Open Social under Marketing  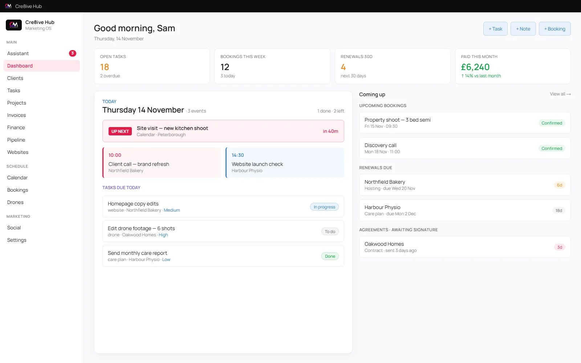tap(42, 228)
